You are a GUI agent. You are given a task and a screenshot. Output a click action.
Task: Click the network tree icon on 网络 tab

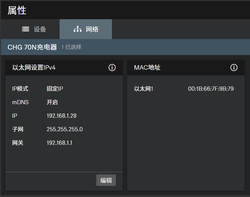(x=78, y=29)
